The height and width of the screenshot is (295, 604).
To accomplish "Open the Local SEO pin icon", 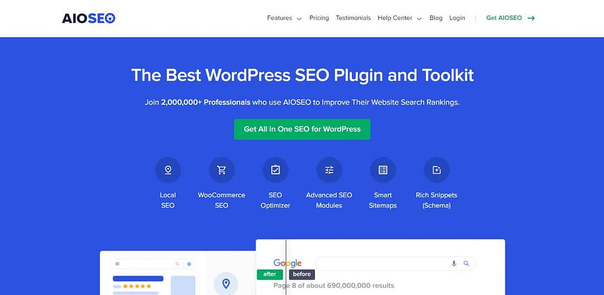I will click(x=168, y=170).
